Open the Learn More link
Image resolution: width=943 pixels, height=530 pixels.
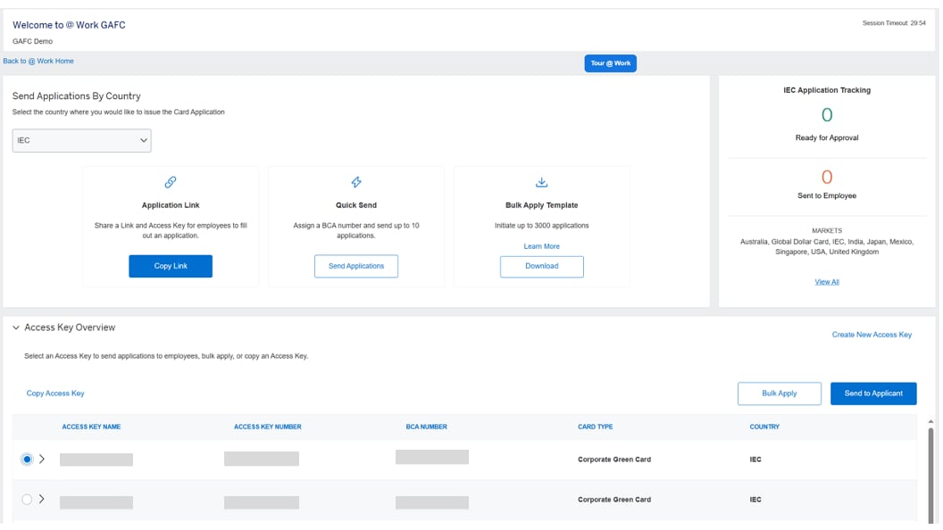pos(541,245)
